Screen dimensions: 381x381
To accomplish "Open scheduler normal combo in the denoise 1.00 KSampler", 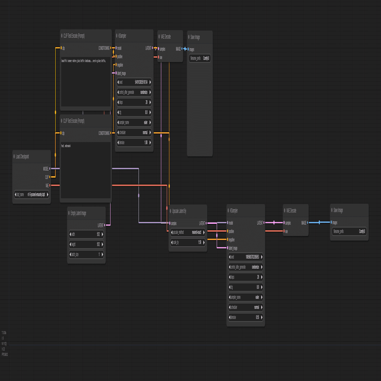I will (x=134, y=132).
